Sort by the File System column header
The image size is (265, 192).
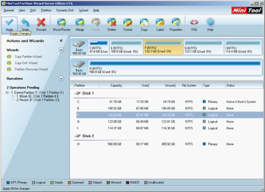click(x=189, y=86)
